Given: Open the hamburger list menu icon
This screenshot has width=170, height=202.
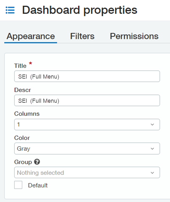Looking at the screenshot, I should [x=10, y=10].
